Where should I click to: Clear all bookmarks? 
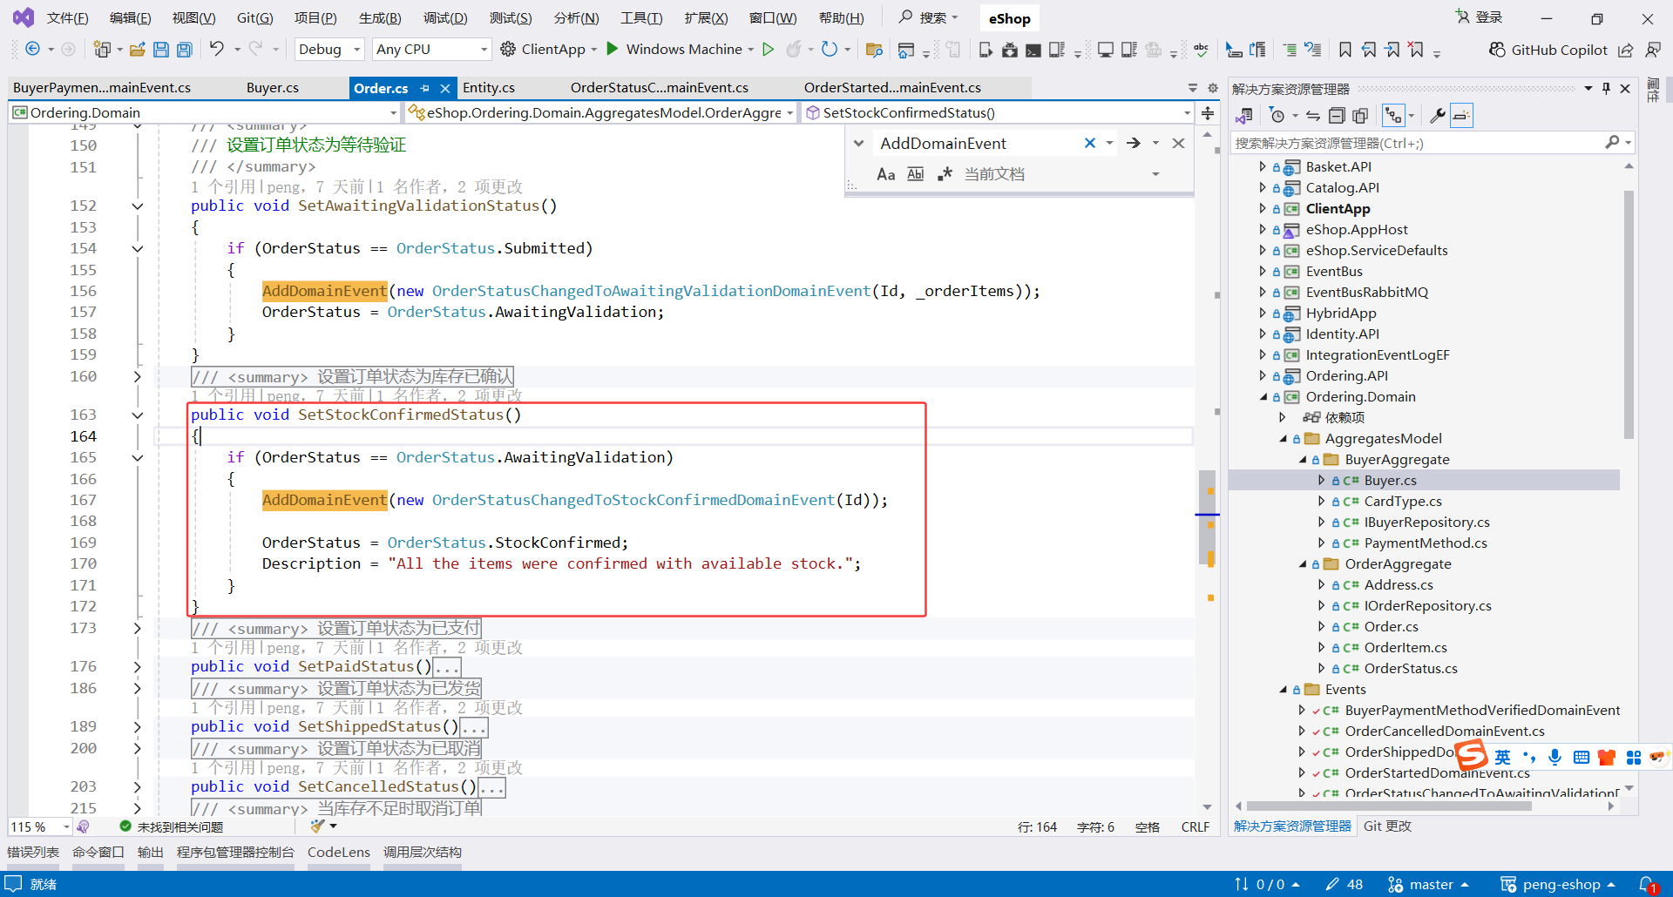pyautogui.click(x=1416, y=50)
